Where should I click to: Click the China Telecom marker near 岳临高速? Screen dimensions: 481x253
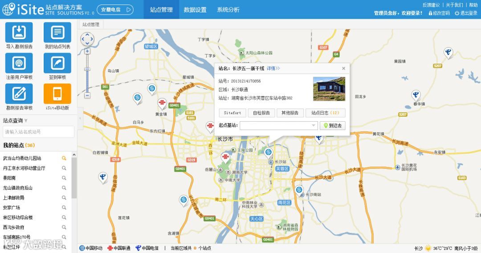click(103, 178)
